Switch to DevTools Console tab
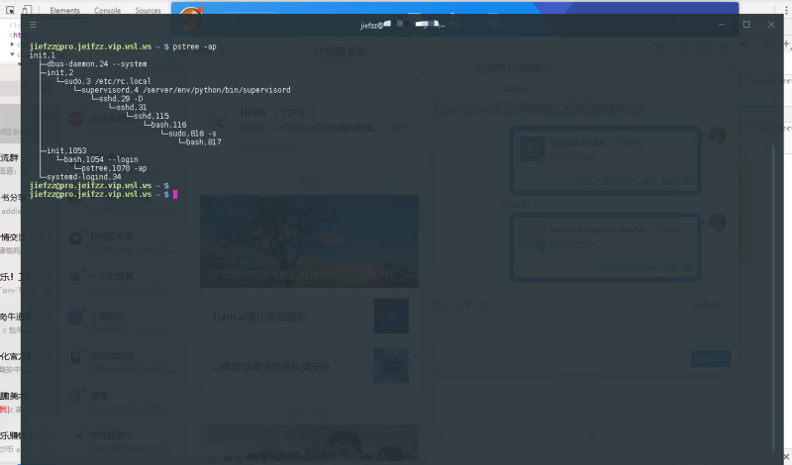 coord(107,10)
